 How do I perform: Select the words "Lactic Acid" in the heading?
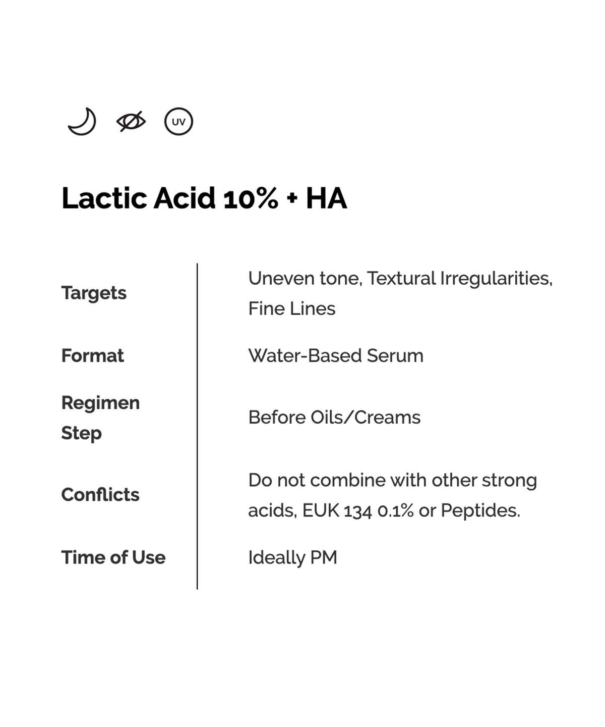coord(138,198)
